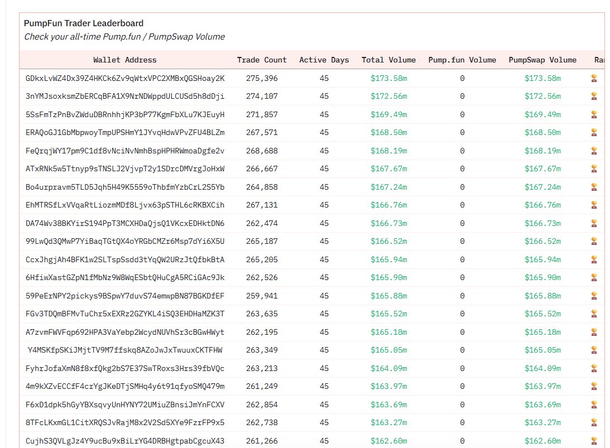Viewport: 610px width, 448px height.
Task: Sort by the Wallet Address column header
Action: [x=125, y=60]
